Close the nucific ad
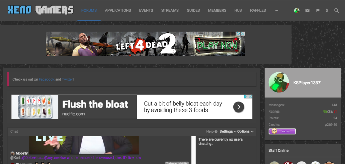Viewport: 345px width, 164px height. point(250,97)
